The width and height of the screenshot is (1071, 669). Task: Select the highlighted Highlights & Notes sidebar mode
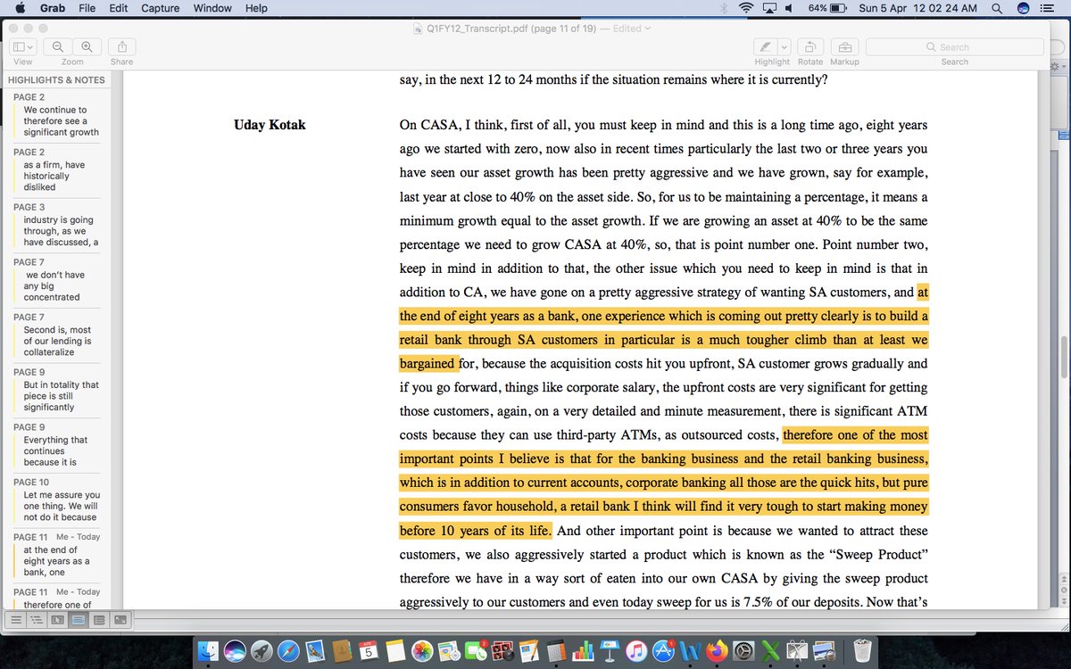pos(78,619)
